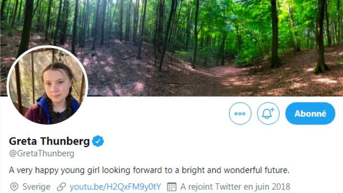The width and height of the screenshot is (343, 193).
Task: Click 'A rejoint Twitter en juin 2018'
Action: [x=235, y=187]
